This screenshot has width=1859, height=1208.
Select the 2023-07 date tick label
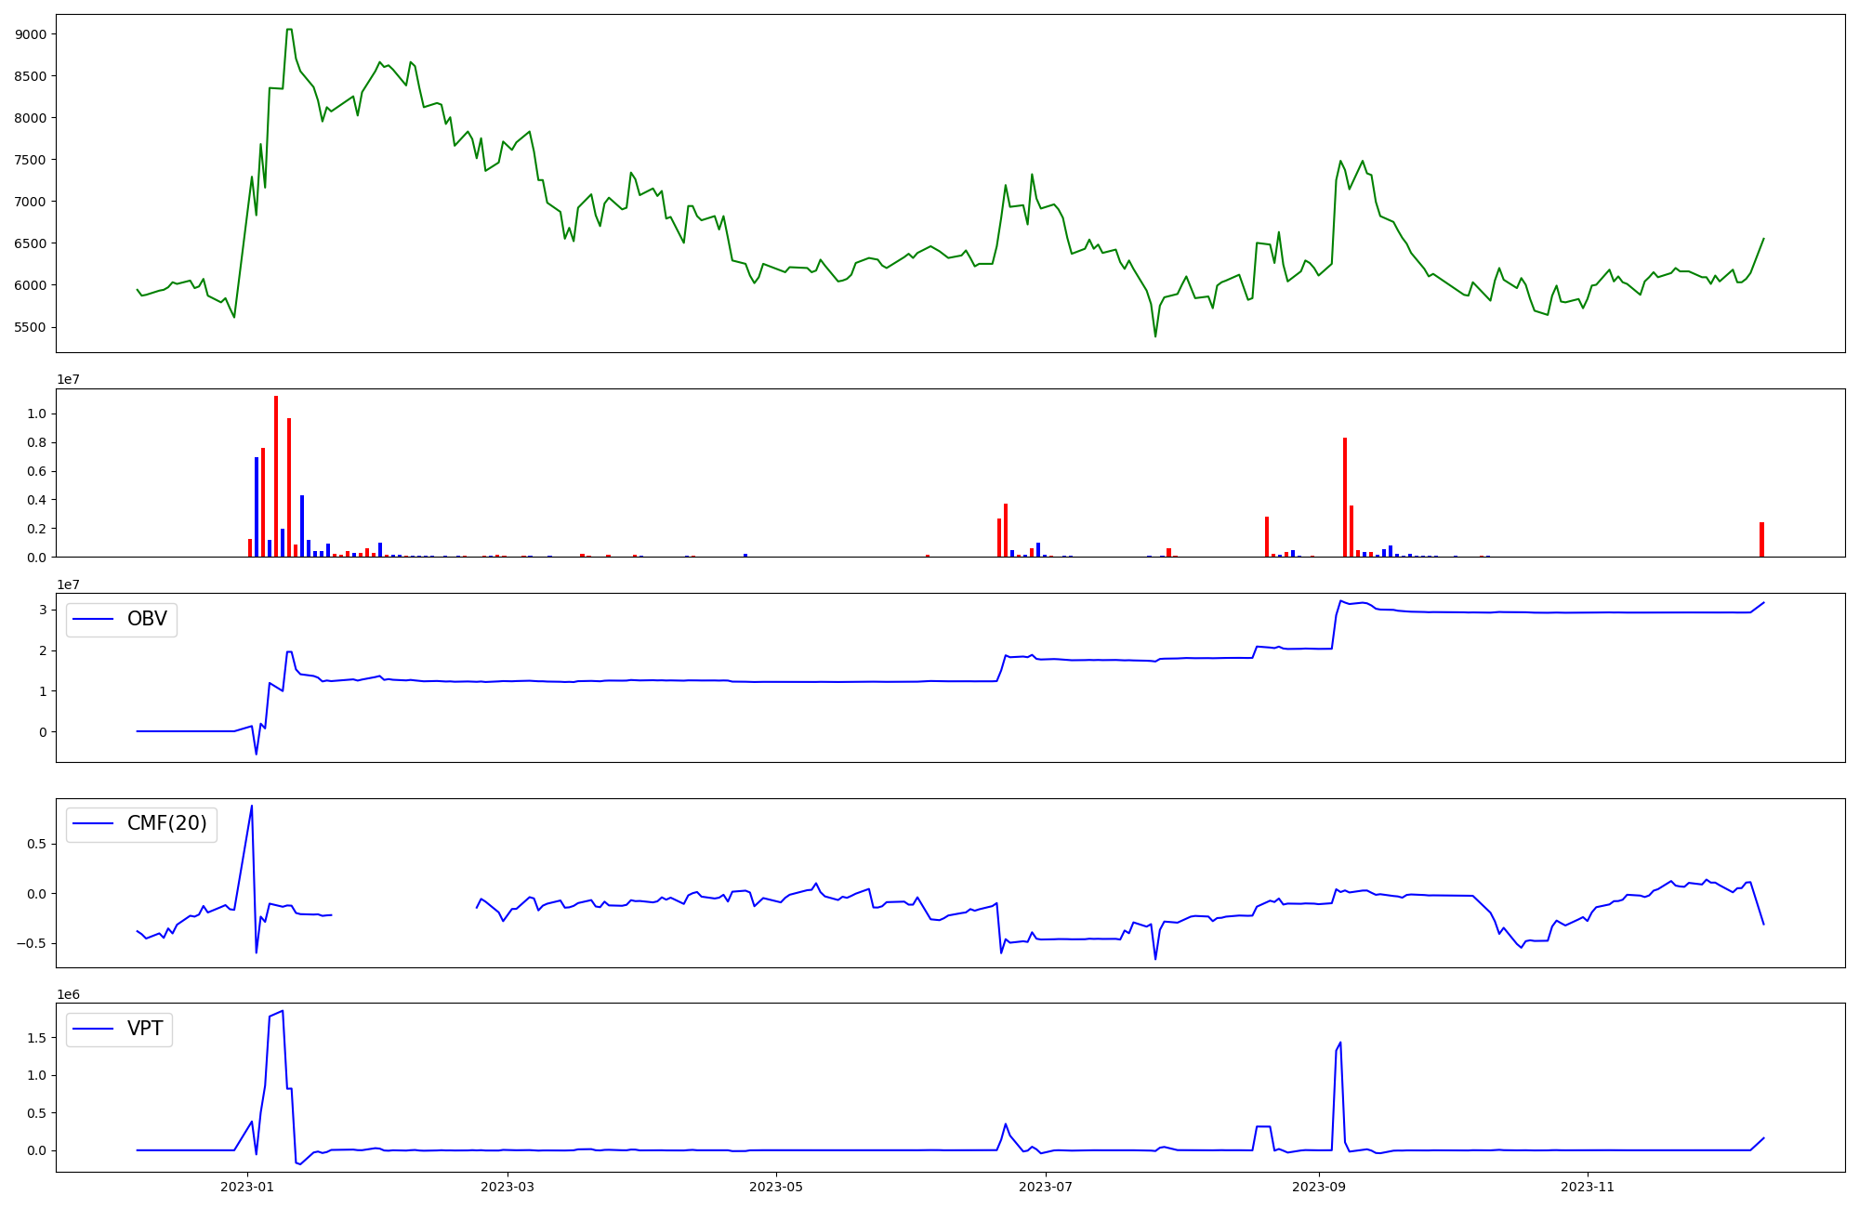click(1046, 1187)
